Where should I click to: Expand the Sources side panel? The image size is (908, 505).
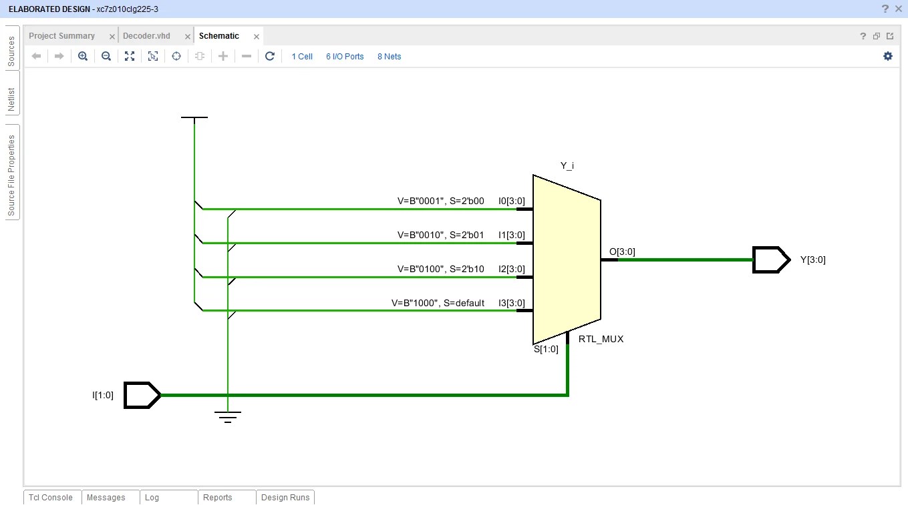point(11,51)
